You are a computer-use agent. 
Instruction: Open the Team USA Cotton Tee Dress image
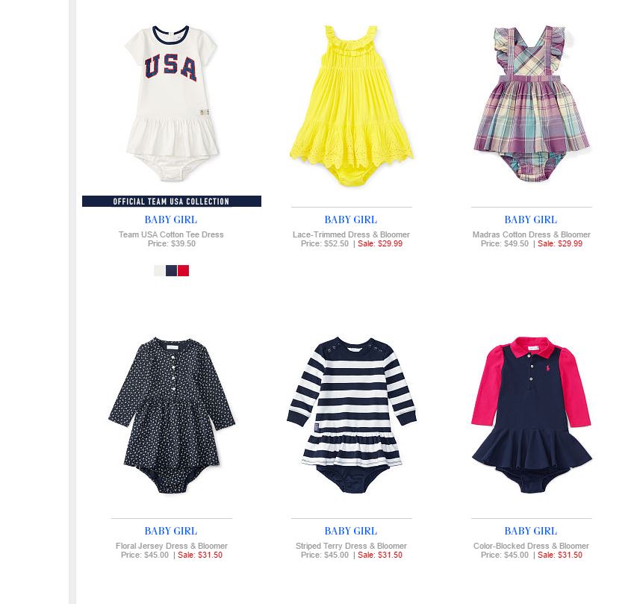[172, 103]
